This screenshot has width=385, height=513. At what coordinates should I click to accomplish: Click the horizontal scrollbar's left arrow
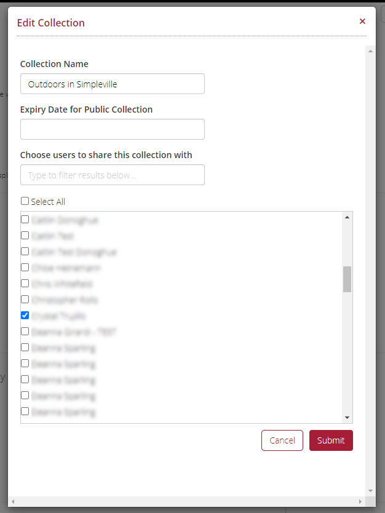click(13, 501)
